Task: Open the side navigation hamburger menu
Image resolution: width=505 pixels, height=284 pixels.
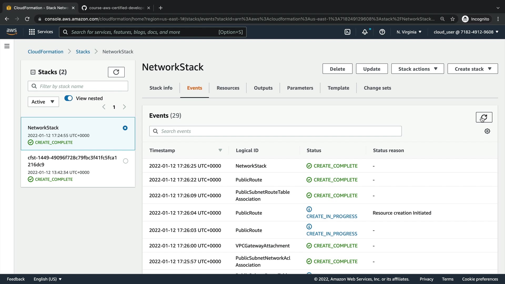Action: click(7, 46)
